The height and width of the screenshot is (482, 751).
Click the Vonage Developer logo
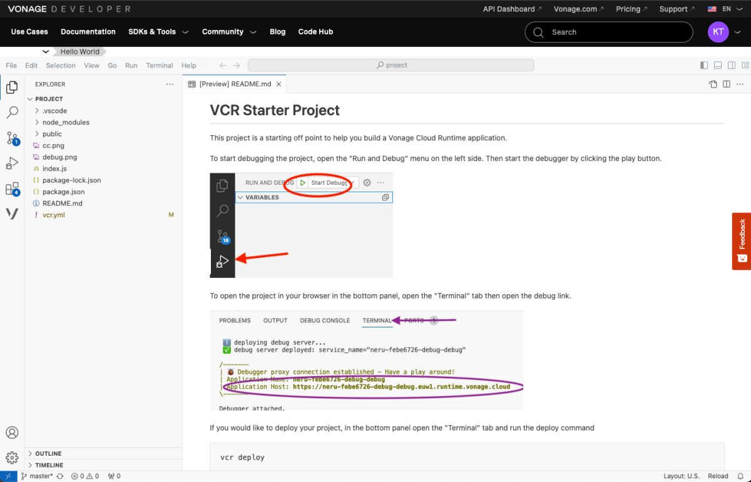coord(69,9)
